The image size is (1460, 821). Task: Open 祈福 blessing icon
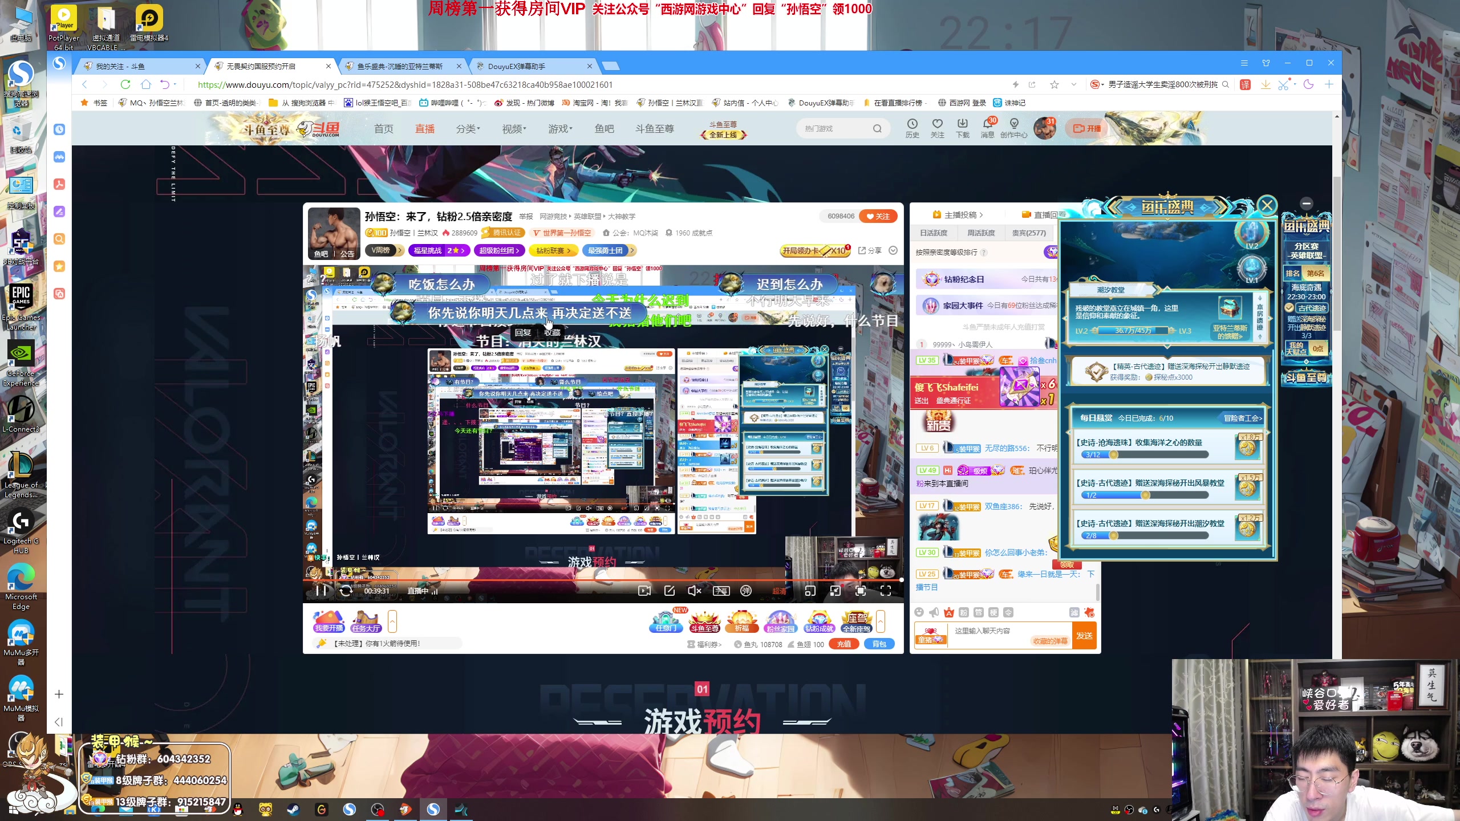point(742,621)
